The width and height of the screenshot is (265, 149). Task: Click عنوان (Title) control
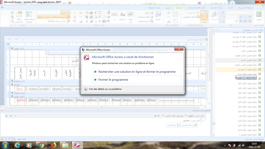coord(149,13)
